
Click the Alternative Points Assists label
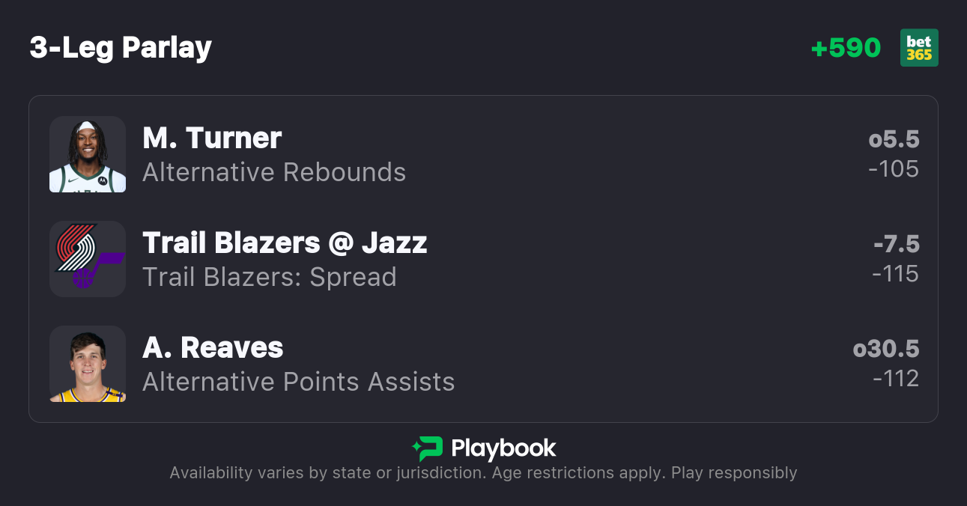299,382
